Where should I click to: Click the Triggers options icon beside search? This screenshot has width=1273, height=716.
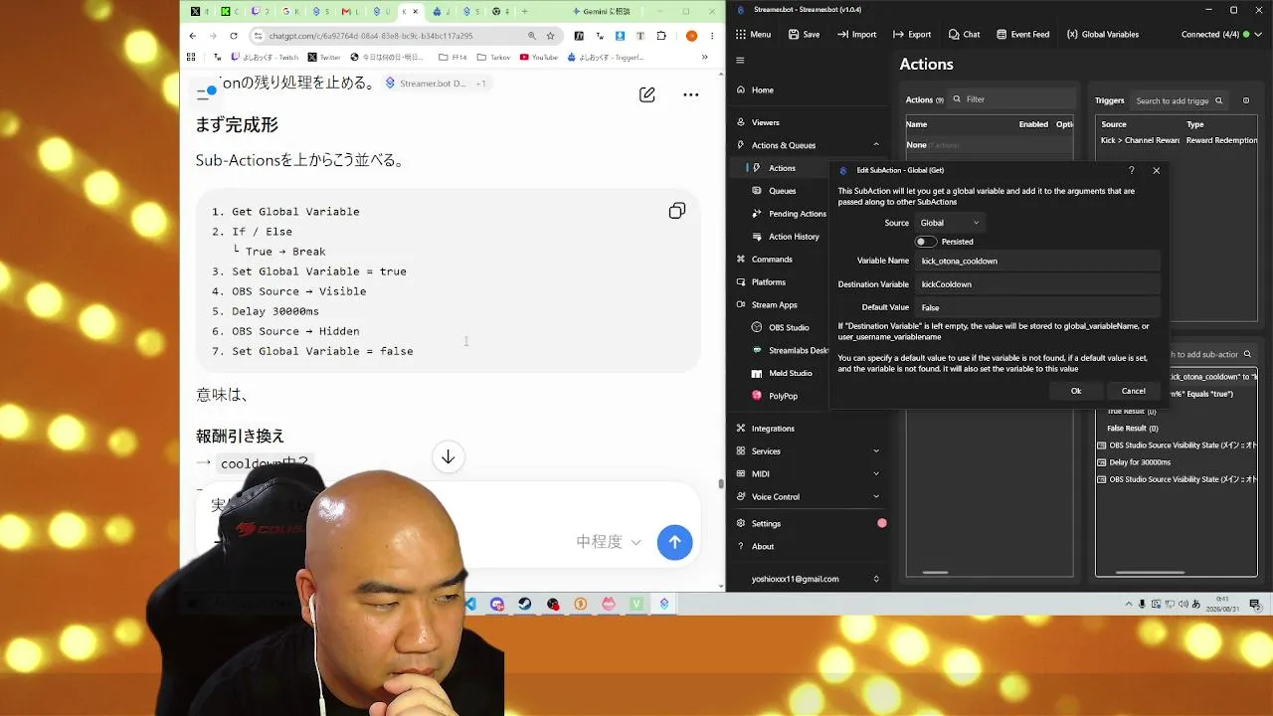(x=1246, y=100)
